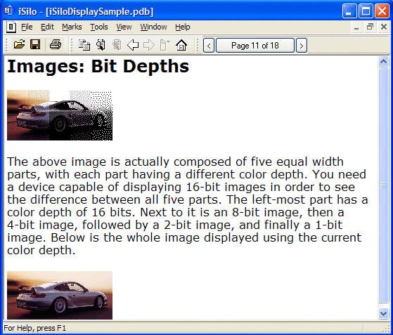393x335 pixels.
Task: Click the Open folder toolbar icon
Action: pyautogui.click(x=19, y=45)
